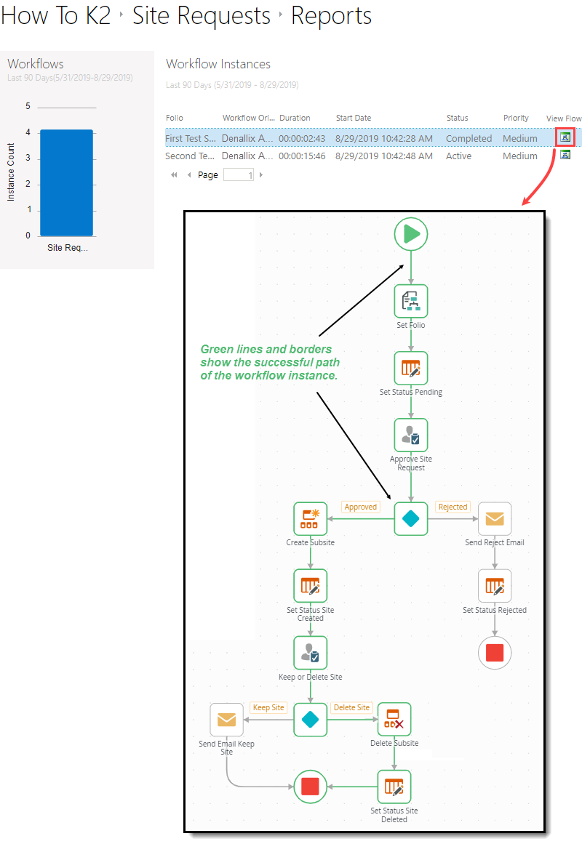Image resolution: width=582 pixels, height=844 pixels.
Task: Click the decision diamond after Approve Site Request
Action: 410,518
